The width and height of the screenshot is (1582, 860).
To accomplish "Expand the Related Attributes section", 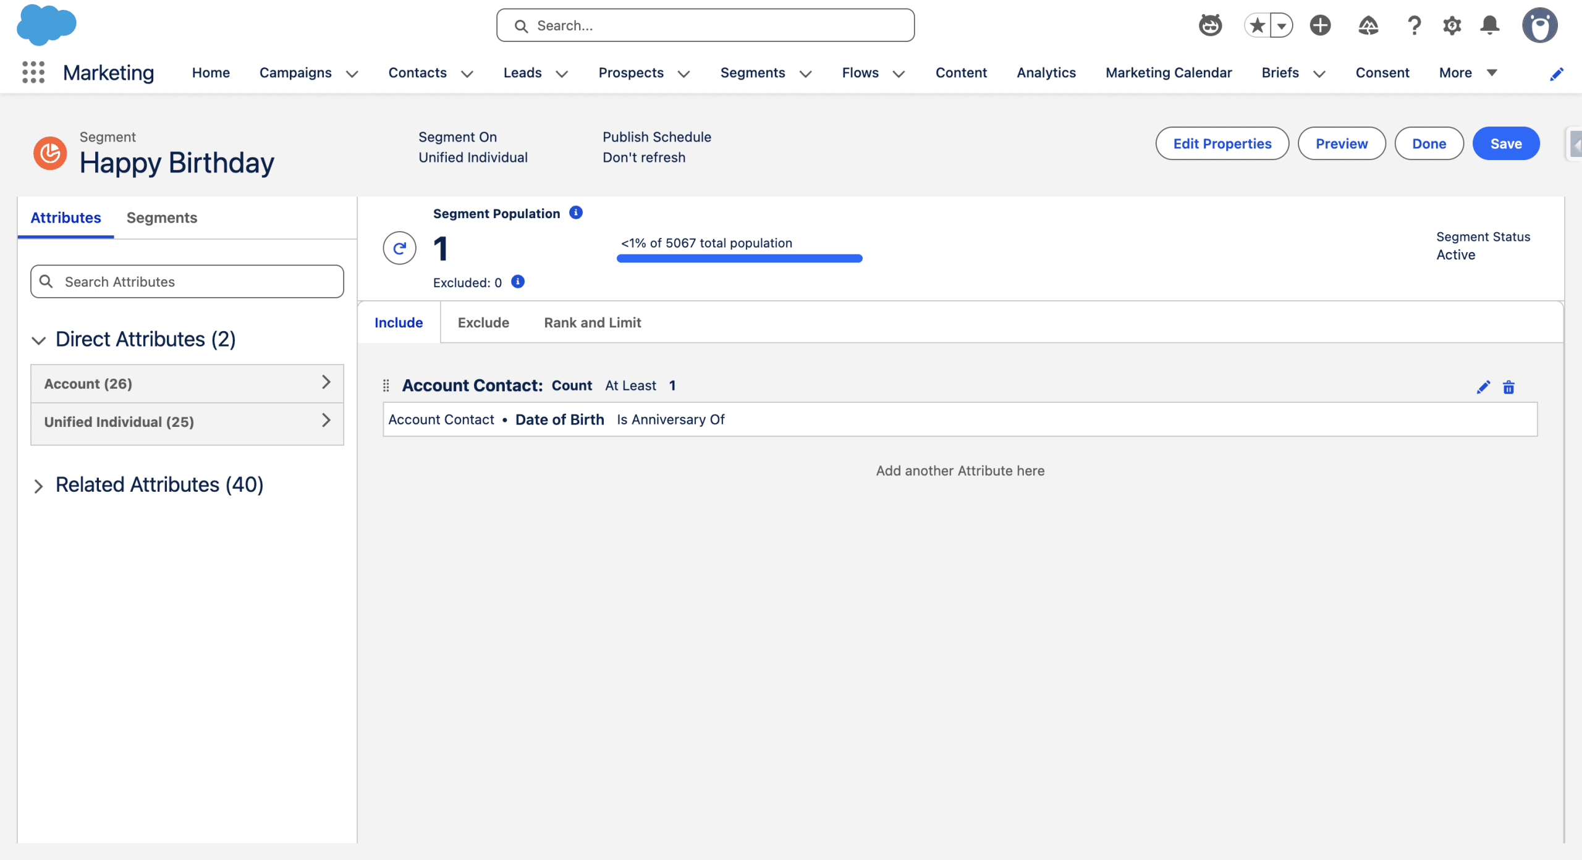I will [x=39, y=486].
